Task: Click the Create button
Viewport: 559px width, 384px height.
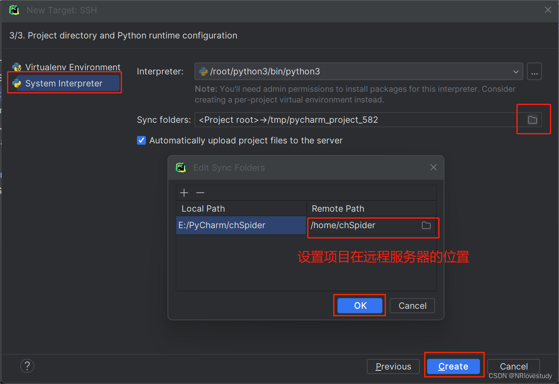Action: [453, 366]
